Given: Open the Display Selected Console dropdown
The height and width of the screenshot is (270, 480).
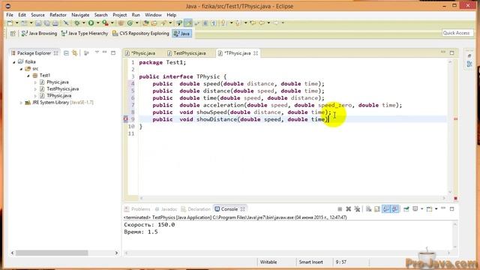Looking at the screenshot, I should coord(421,209).
